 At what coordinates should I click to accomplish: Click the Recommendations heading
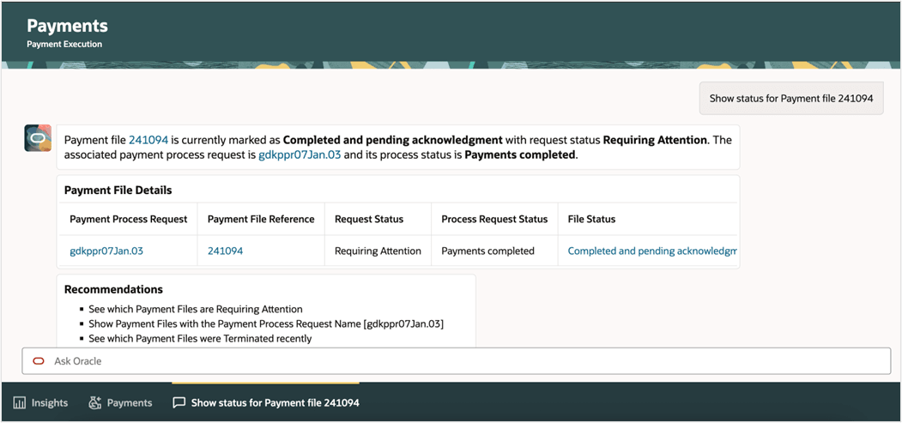113,289
